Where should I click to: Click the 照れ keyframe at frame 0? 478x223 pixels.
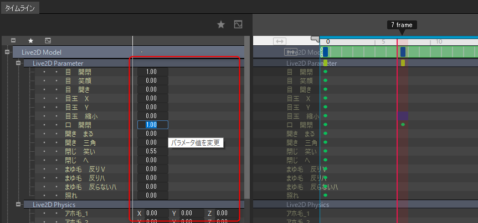325,195
